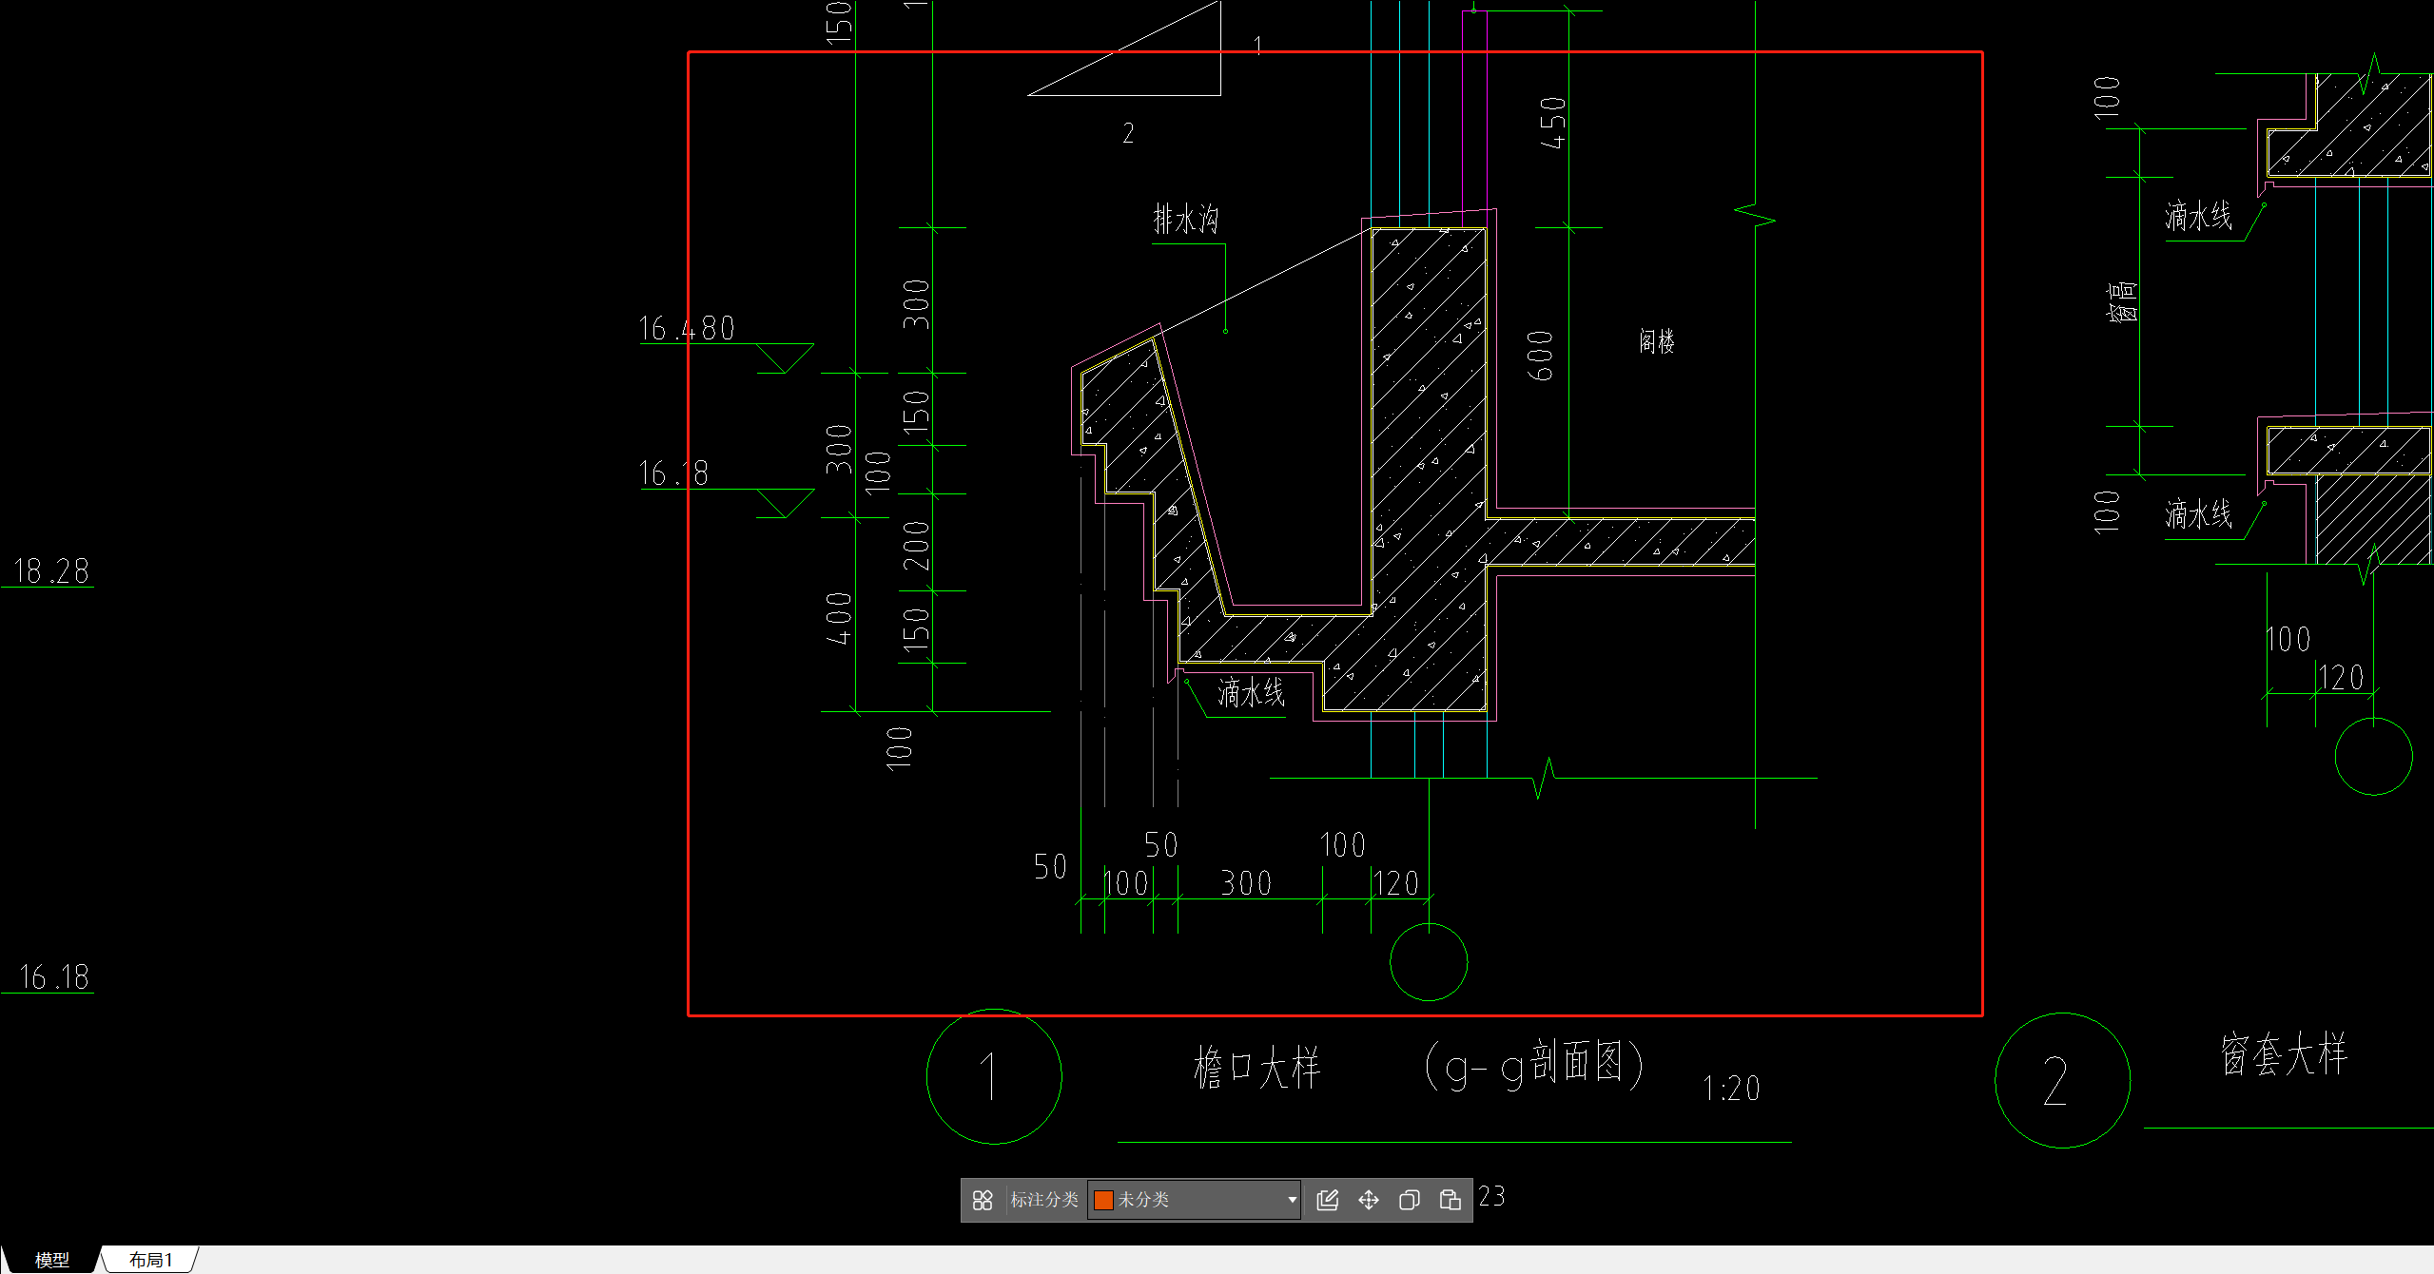Click the detail number 2 circle

[x=2062, y=1080]
